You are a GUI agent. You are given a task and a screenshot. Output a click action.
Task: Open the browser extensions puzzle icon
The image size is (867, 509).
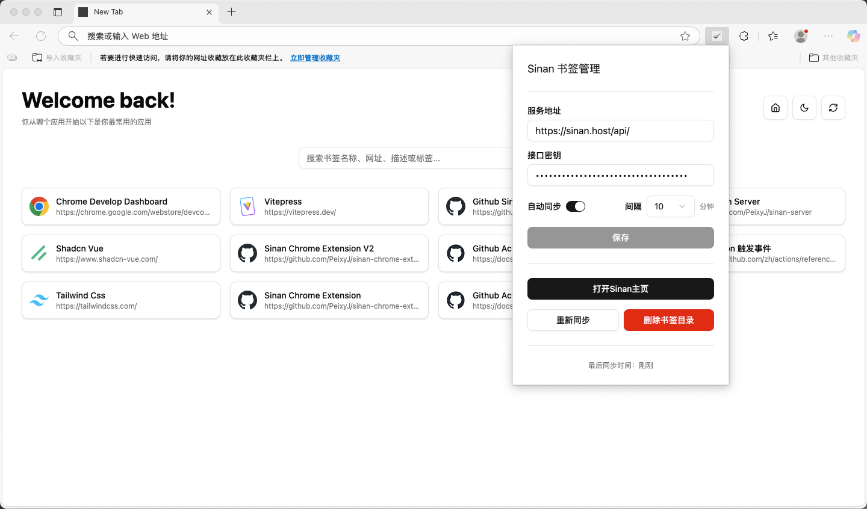pyautogui.click(x=744, y=36)
